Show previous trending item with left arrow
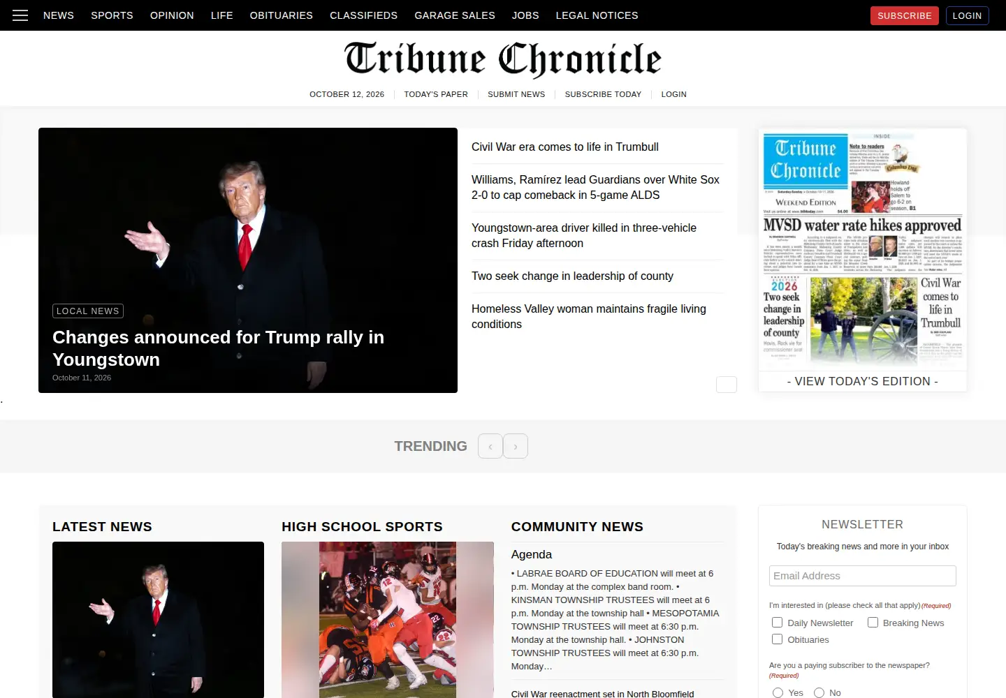 (490, 446)
